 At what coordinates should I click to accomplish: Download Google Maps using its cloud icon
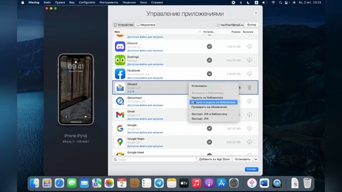click(x=250, y=142)
